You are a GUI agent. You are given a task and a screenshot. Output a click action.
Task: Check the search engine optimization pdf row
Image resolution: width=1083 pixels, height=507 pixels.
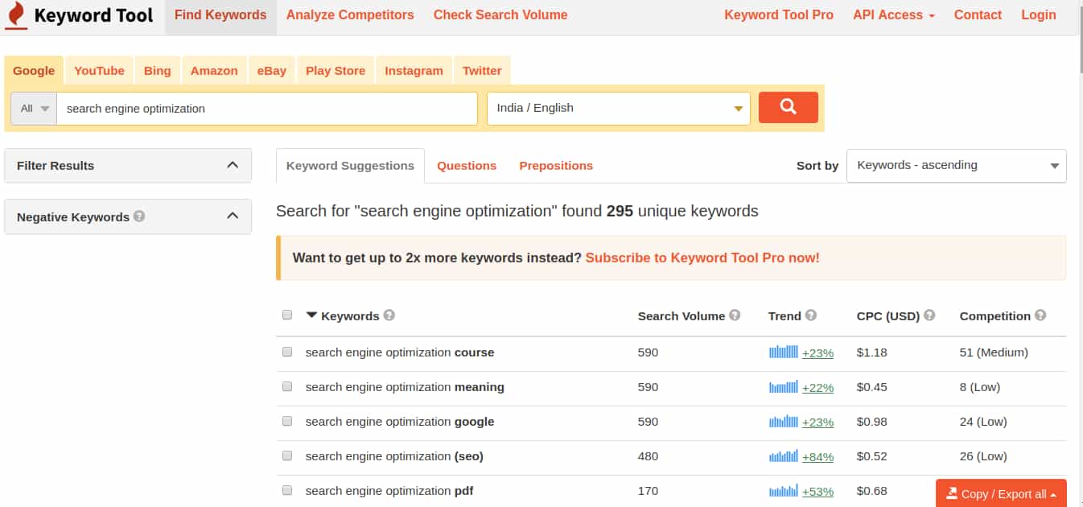(287, 490)
